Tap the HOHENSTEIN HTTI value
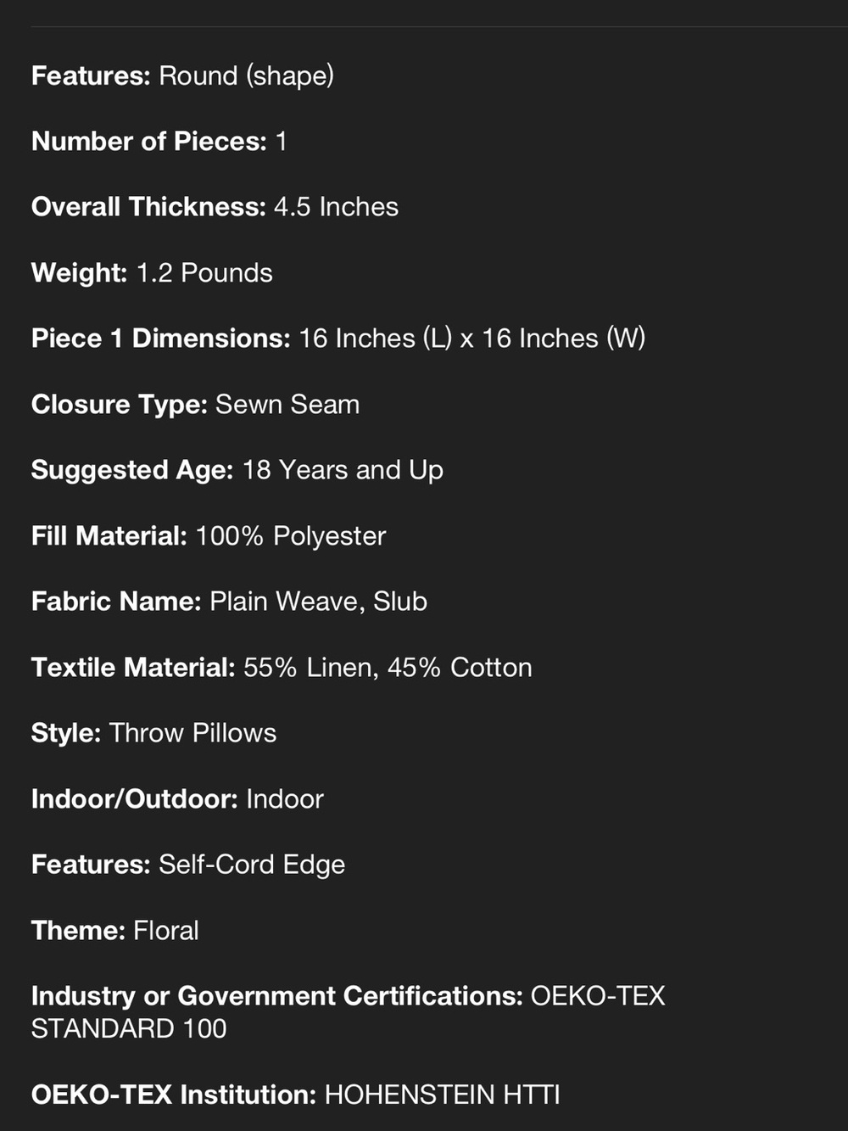This screenshot has height=1131, width=848. point(443,1095)
